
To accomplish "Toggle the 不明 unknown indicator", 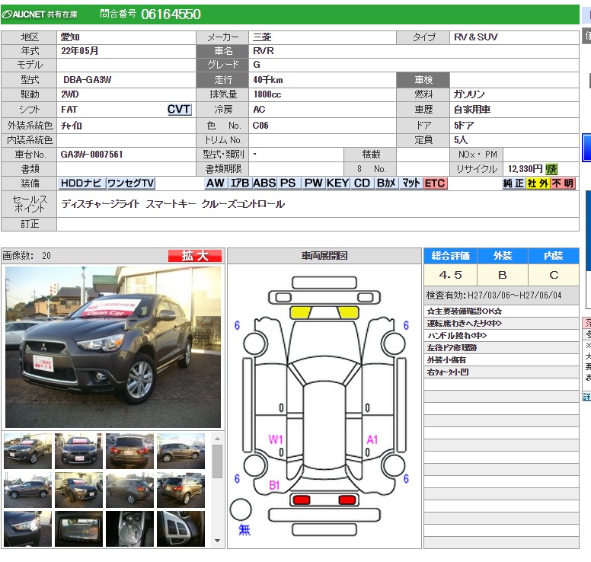I will pos(563,184).
